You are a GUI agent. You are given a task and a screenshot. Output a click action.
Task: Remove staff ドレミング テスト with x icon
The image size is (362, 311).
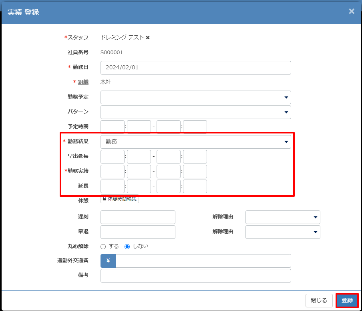pos(148,38)
